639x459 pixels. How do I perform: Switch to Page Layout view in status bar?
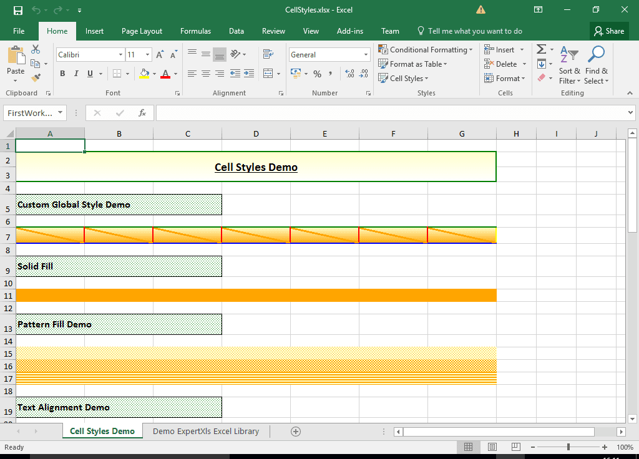492,447
